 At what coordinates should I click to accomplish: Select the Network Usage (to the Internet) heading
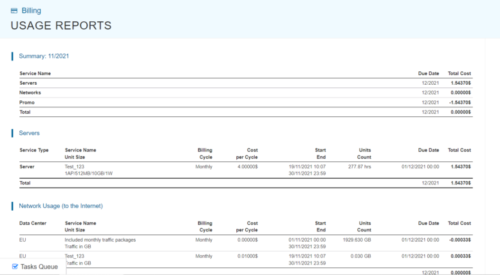[60, 206]
